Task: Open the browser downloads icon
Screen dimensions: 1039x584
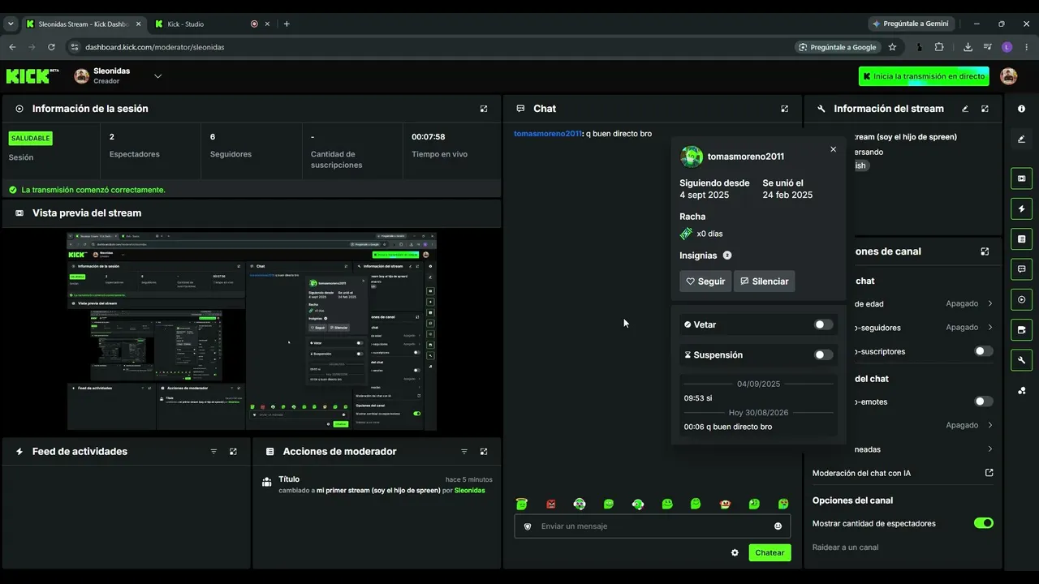Action: coord(968,47)
